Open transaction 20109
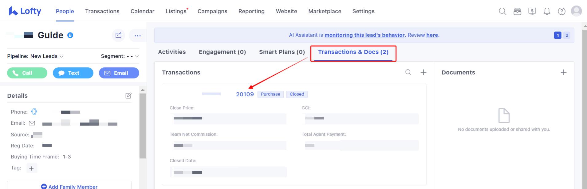Image resolution: width=587 pixels, height=189 pixels. 245,94
